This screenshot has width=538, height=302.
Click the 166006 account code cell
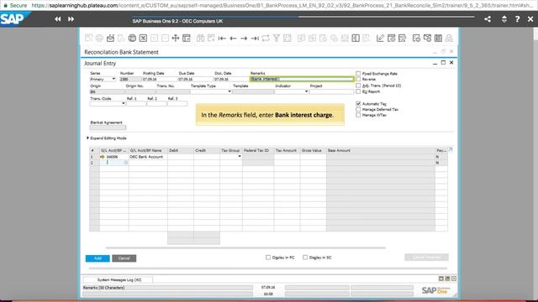tap(114, 157)
